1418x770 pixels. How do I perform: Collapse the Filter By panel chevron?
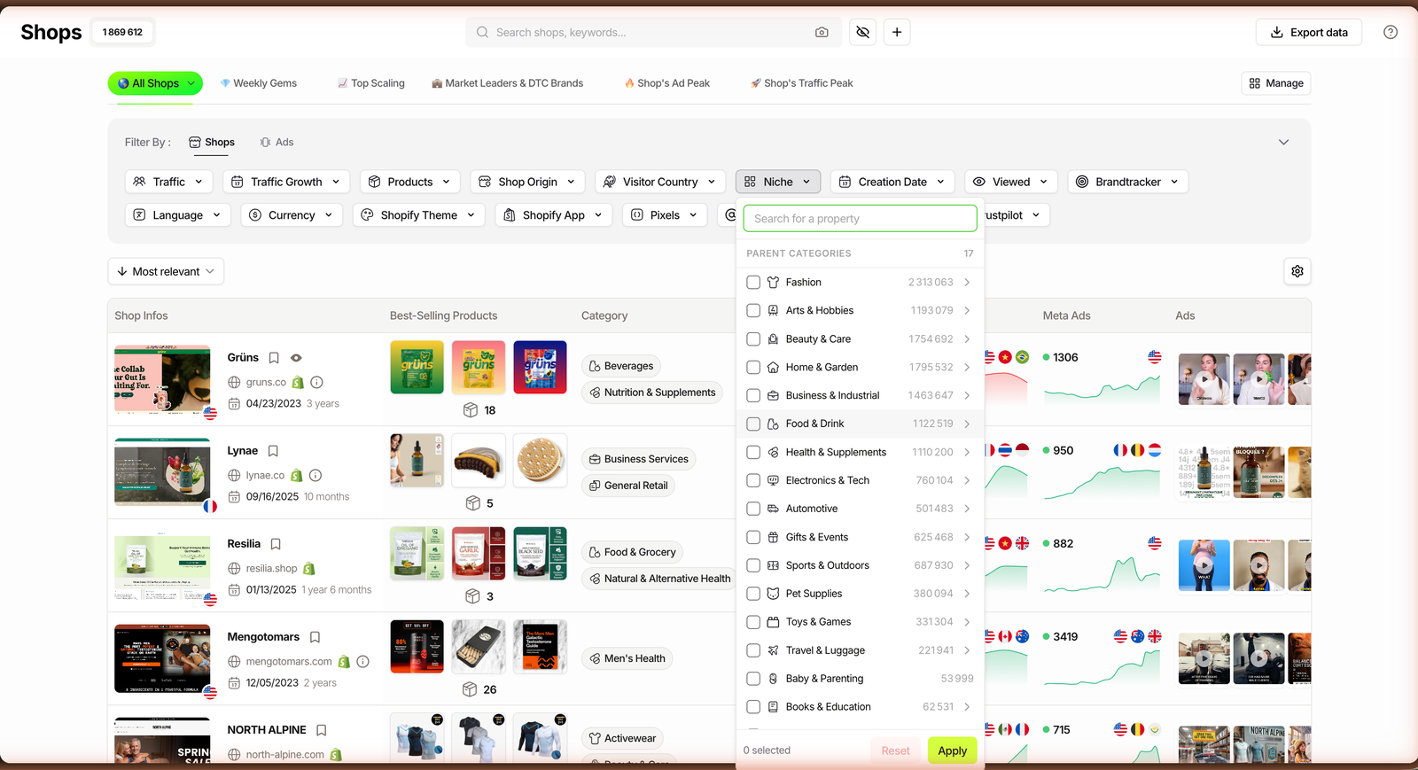(1283, 143)
